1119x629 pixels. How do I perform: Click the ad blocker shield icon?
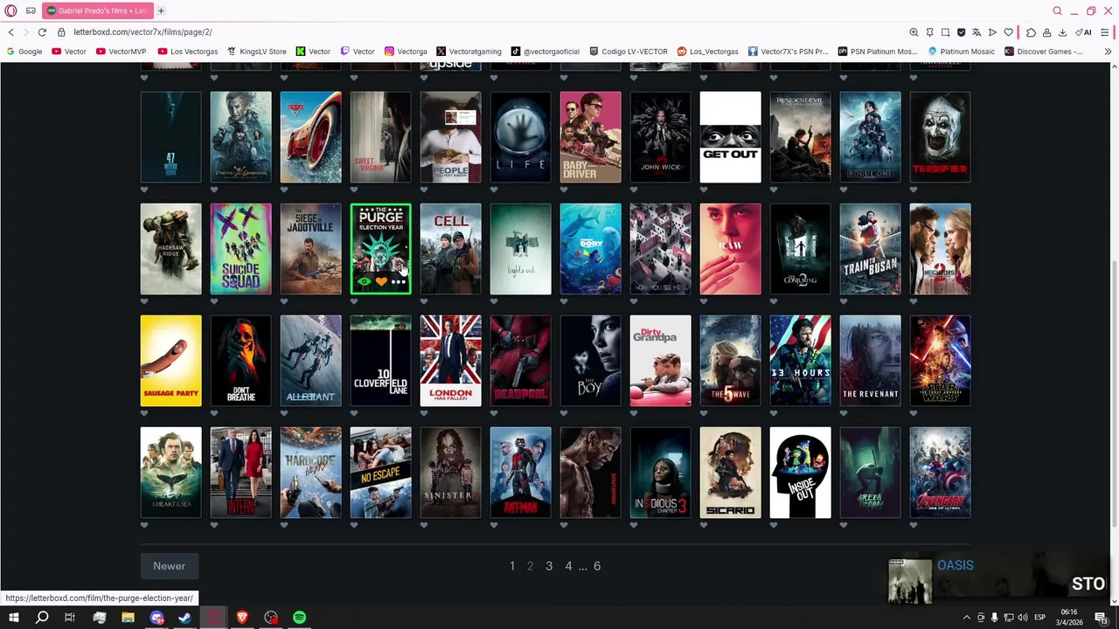pyautogui.click(x=961, y=32)
